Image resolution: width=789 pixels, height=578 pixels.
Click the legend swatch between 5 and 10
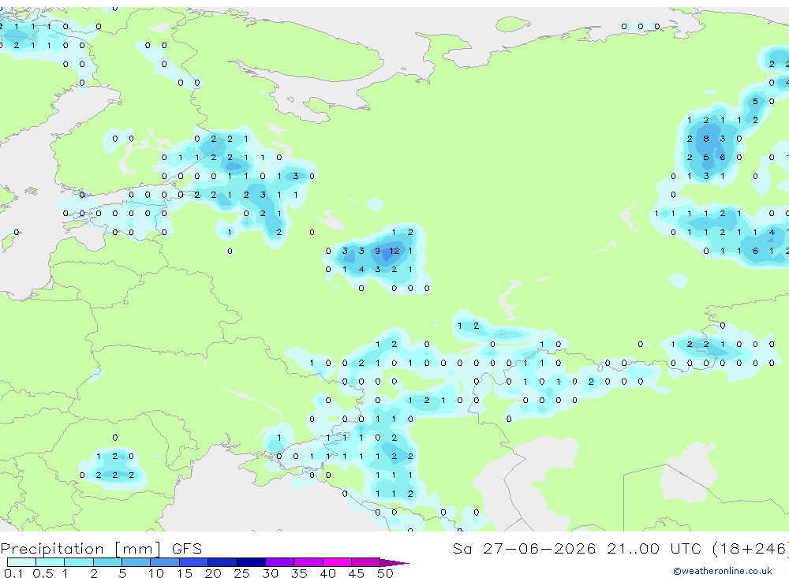pyautogui.click(x=136, y=562)
